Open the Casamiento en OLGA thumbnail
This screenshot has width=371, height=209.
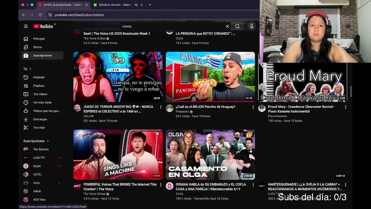click(x=210, y=155)
